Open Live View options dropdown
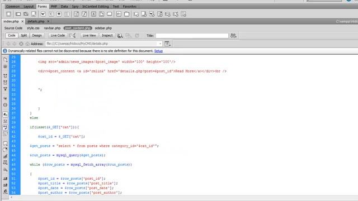 (x=167, y=44)
